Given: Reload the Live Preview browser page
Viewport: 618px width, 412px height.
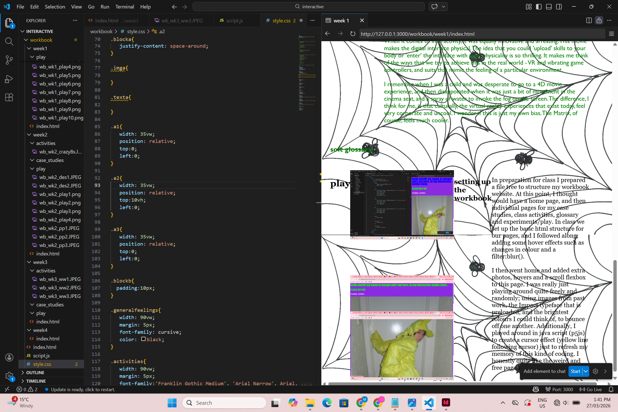Looking at the screenshot, I should coord(353,34).
